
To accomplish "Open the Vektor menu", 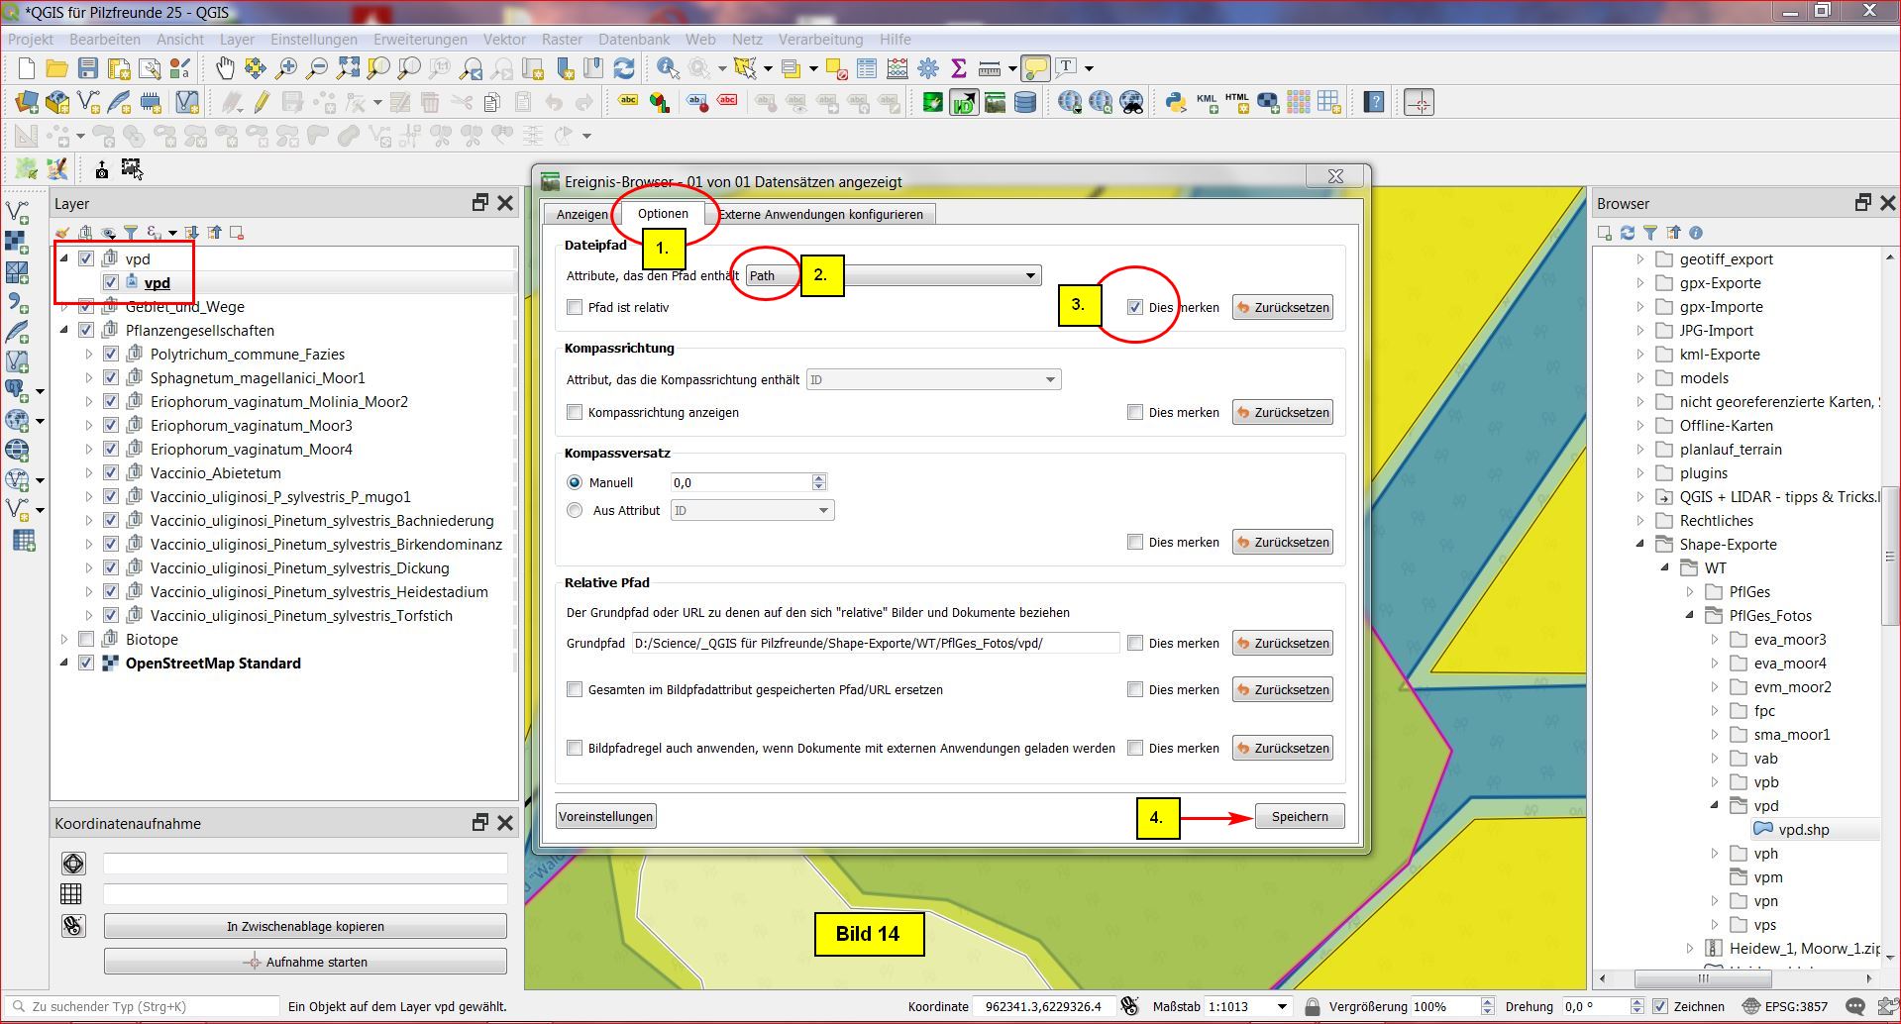I will coord(503,40).
